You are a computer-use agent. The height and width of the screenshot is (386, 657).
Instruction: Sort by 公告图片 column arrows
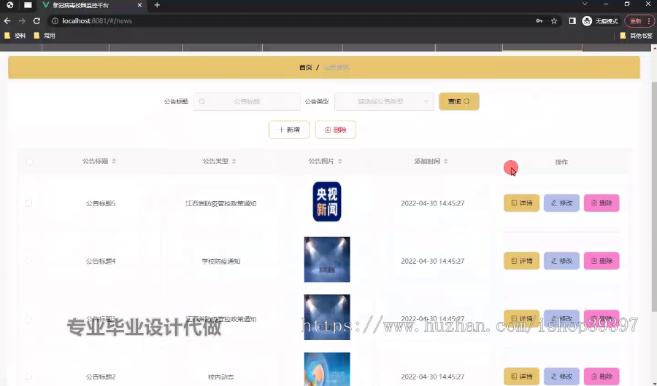coord(339,161)
